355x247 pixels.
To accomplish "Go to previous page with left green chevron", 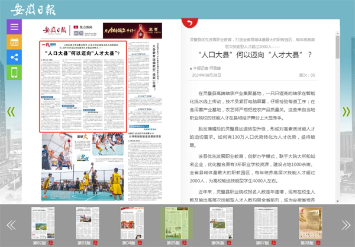I will (10, 111).
